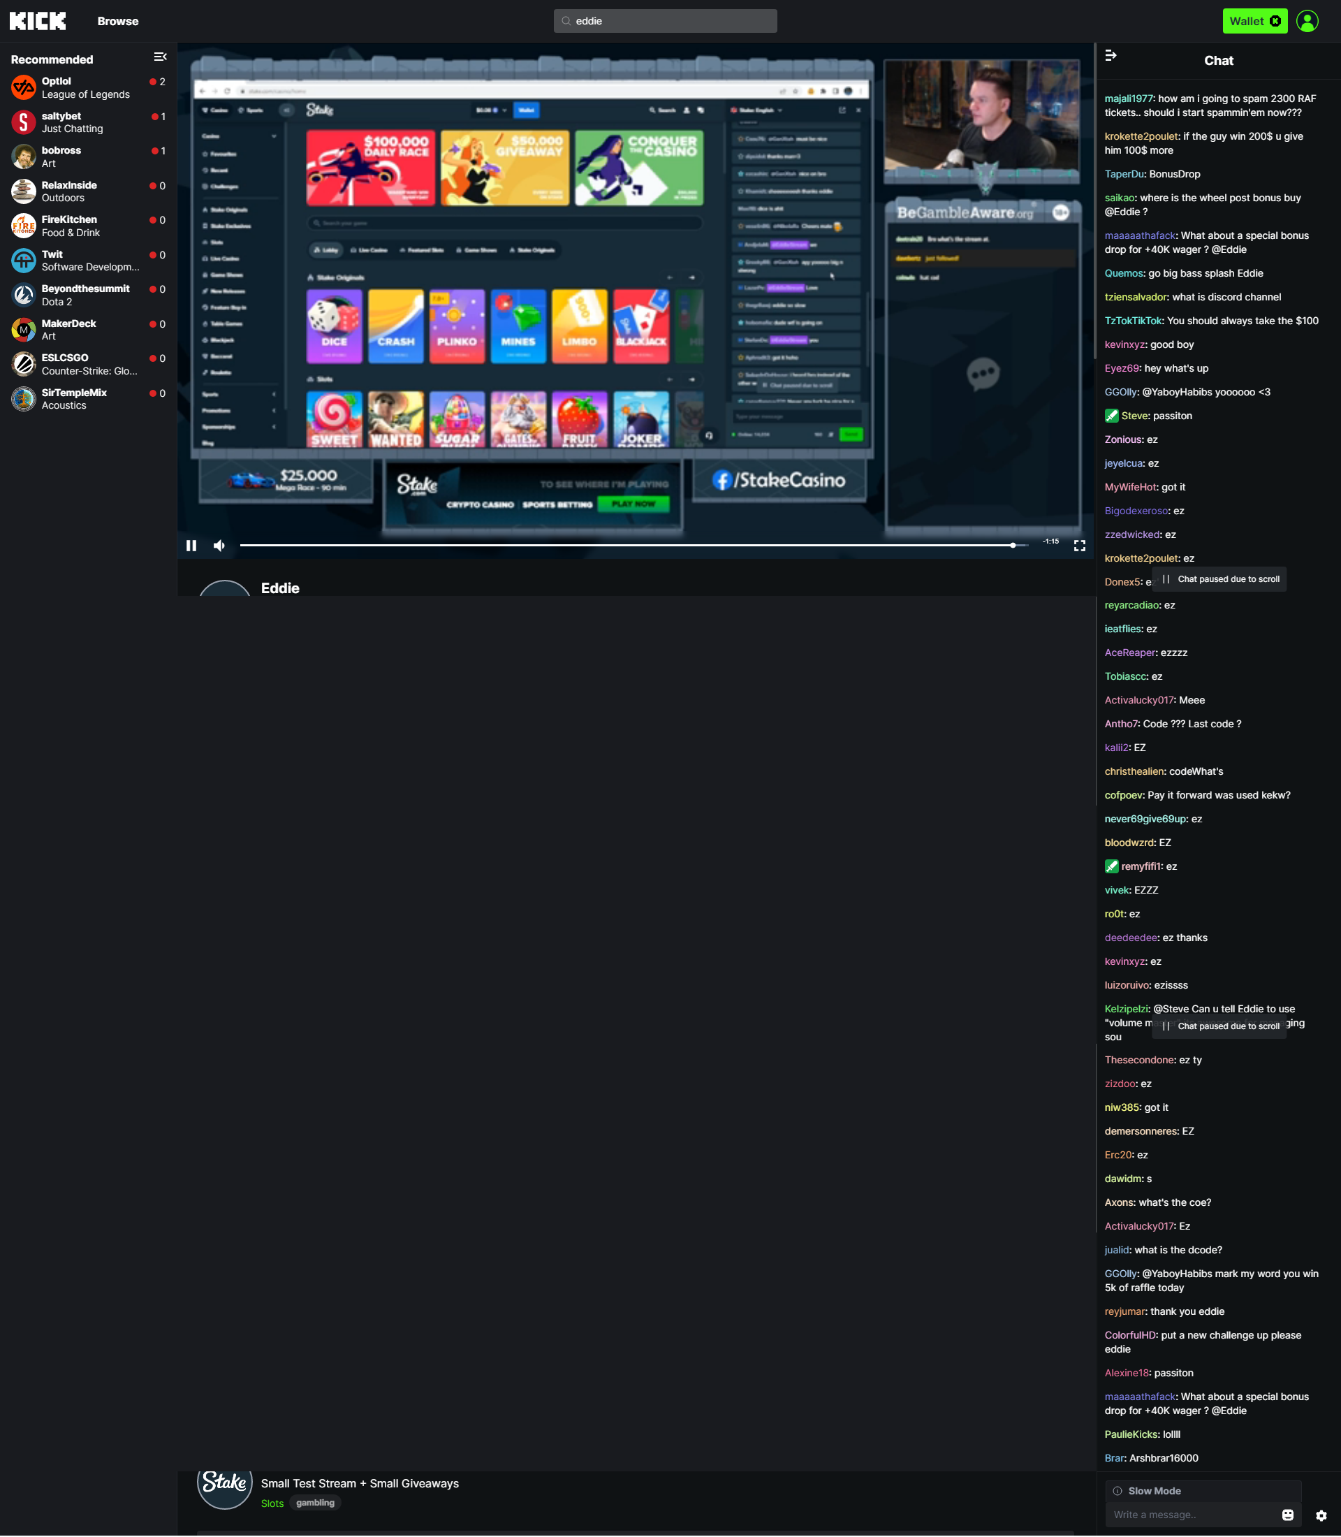Screen dimensions: 1341x1537
Task: Open the Slow Mode info icon
Action: (1117, 1491)
